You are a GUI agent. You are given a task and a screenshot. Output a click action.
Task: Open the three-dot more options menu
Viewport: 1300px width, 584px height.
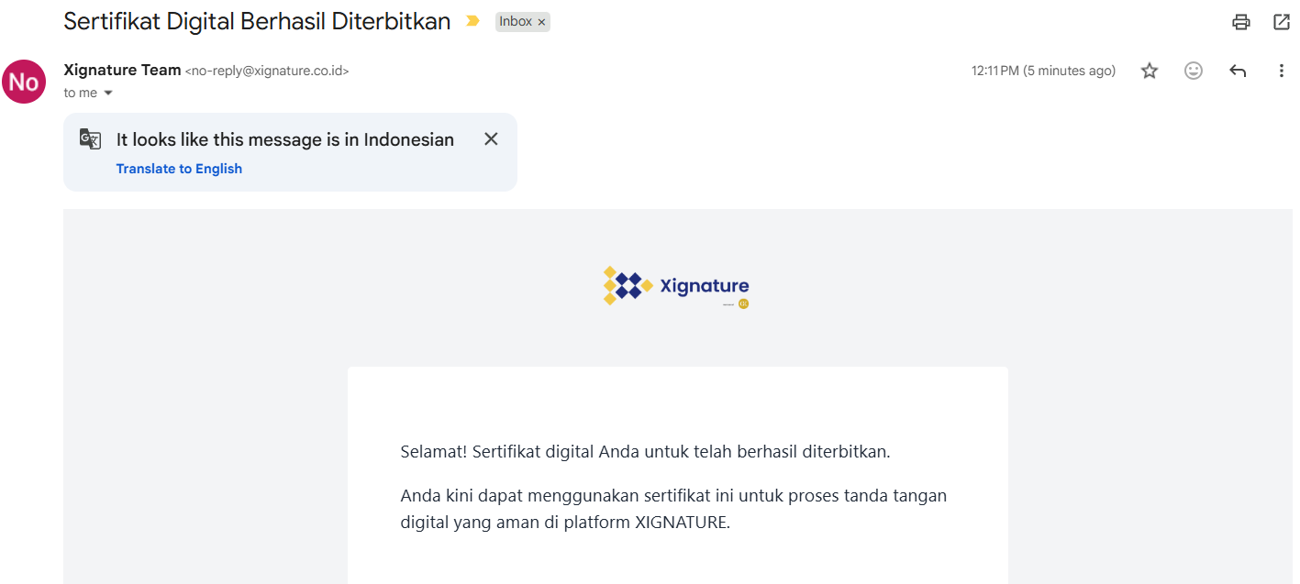(x=1282, y=71)
